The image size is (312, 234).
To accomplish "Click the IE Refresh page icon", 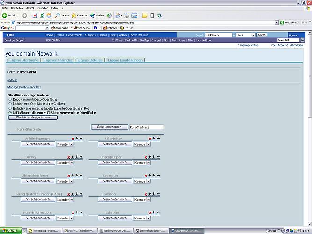I will [42, 15].
